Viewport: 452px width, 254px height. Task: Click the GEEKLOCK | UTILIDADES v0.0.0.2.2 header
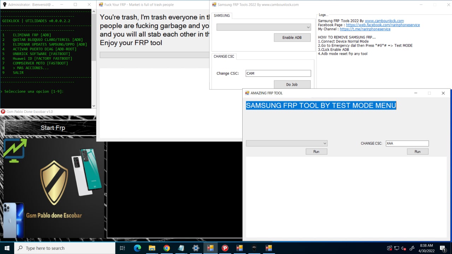(x=36, y=21)
